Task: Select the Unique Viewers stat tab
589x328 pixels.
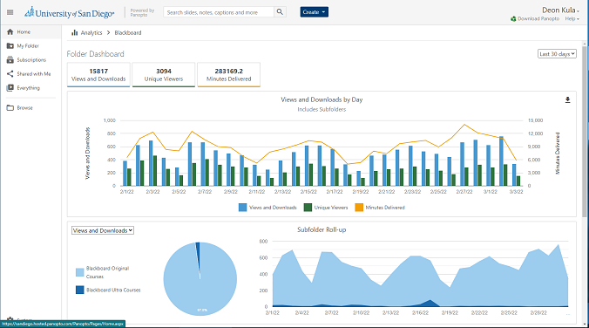Action: pos(164,75)
